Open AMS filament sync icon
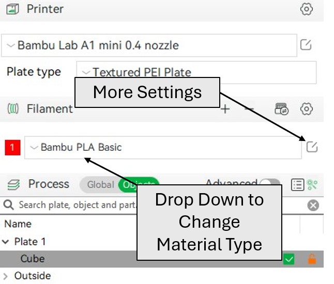This screenshot has height=284, width=334. [x=281, y=109]
